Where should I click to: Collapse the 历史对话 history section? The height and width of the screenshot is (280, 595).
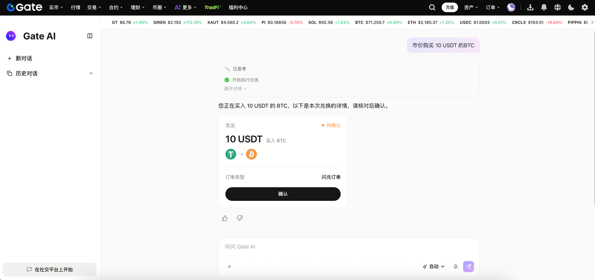(x=91, y=73)
